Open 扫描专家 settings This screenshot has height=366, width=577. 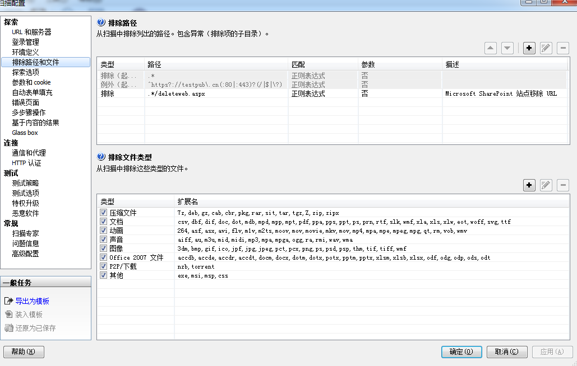pos(25,233)
